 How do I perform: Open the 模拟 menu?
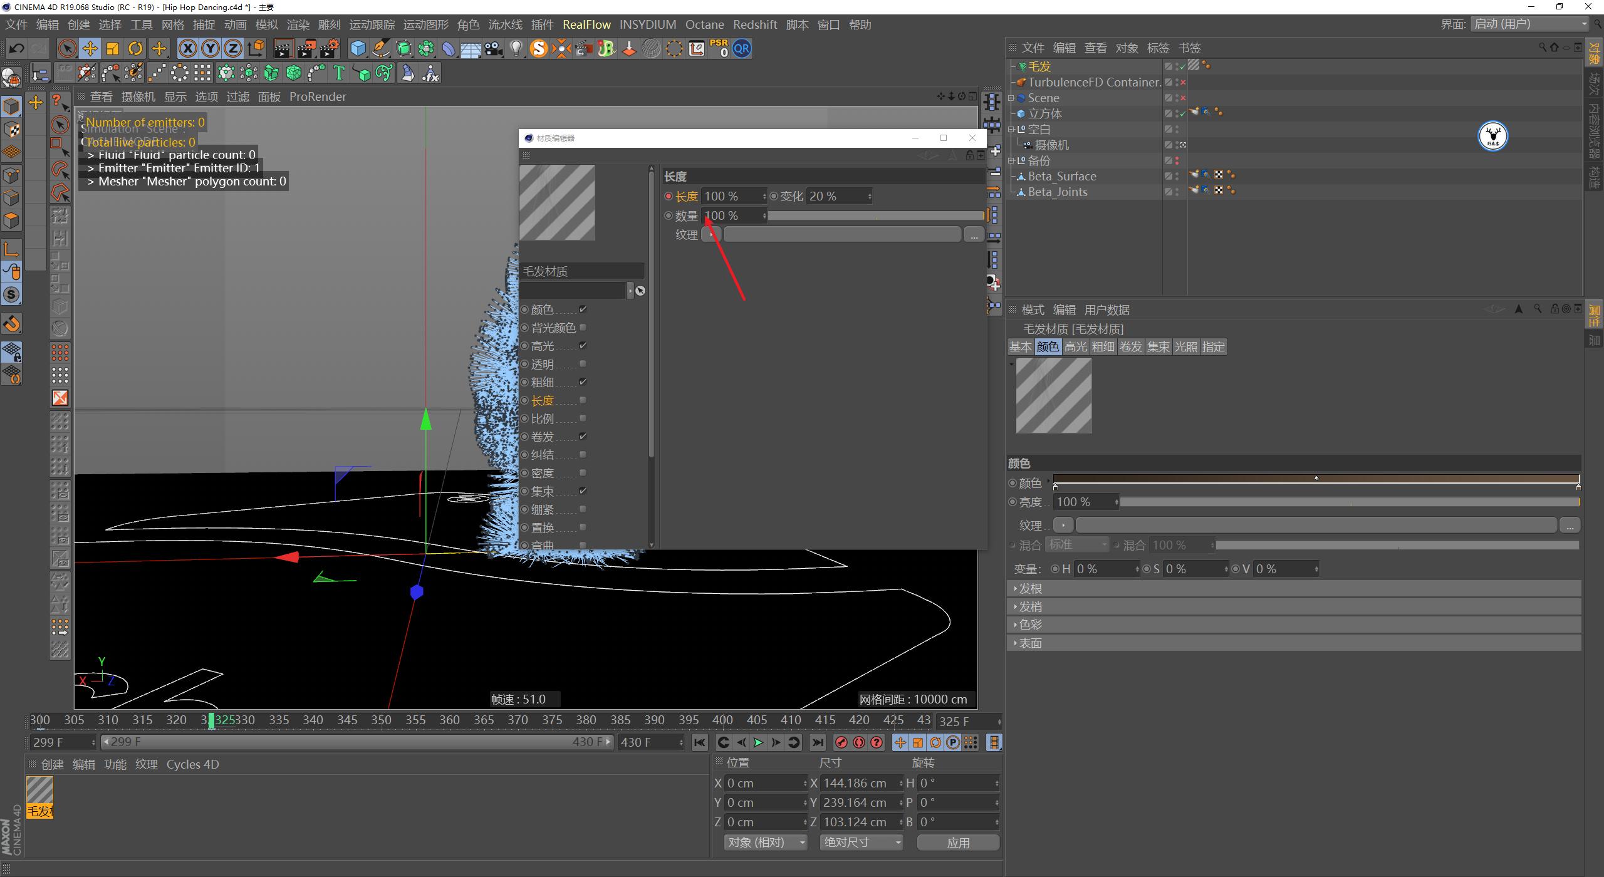[266, 24]
